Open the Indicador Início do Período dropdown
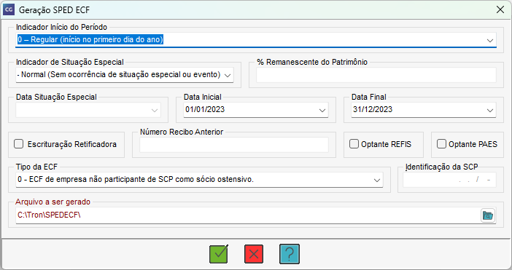512x270 pixels. [490, 40]
